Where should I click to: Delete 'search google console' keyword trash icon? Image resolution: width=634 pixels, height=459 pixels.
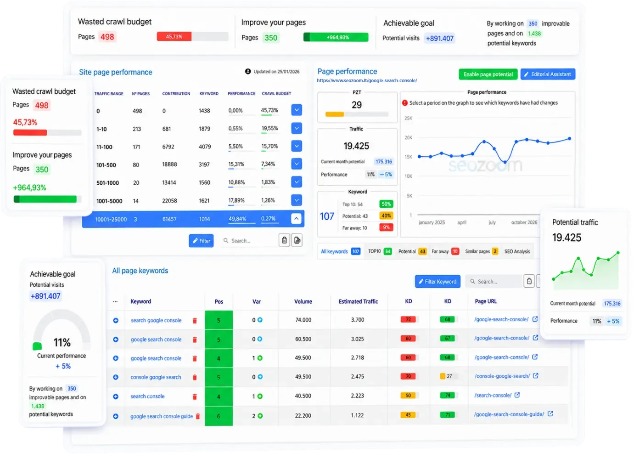195,321
